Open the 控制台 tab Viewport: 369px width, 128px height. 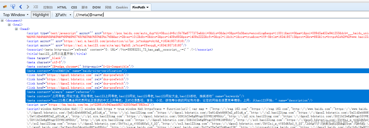coord(48,7)
